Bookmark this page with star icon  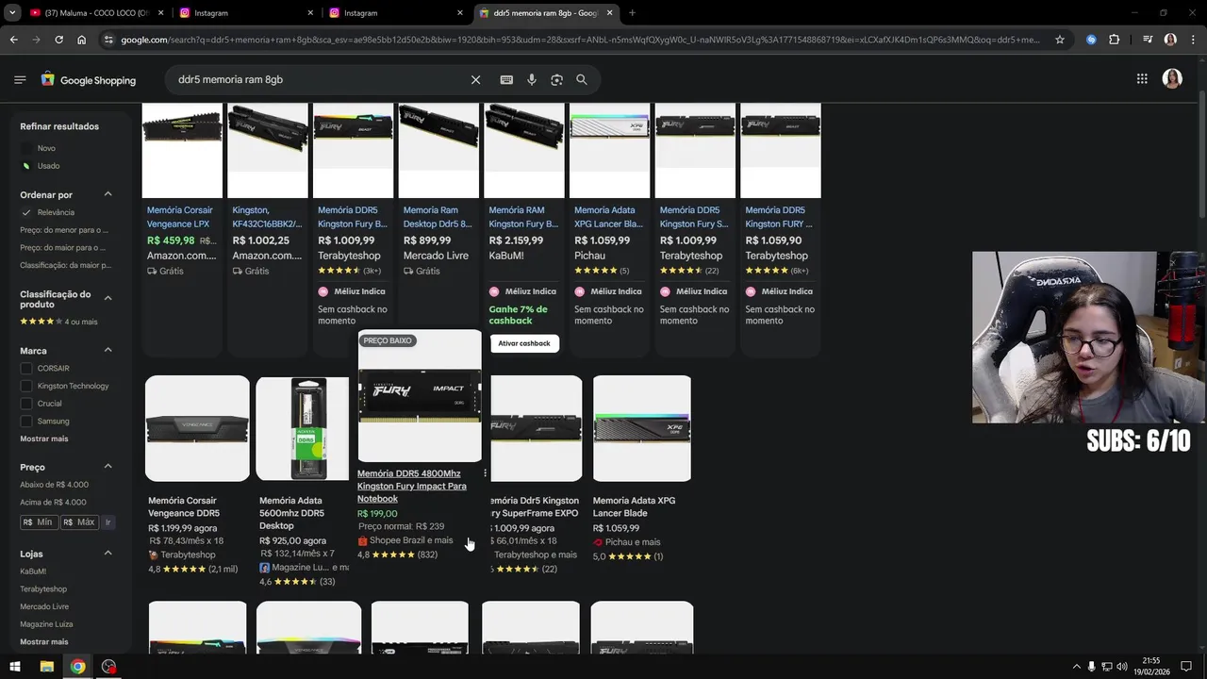point(1060,40)
